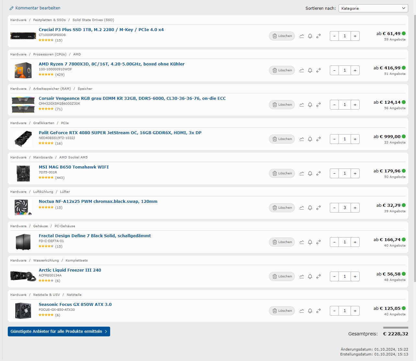The image size is (416, 361).
Task: Click Fractal Design Define 7 case thumbnail
Action: click(x=23, y=242)
